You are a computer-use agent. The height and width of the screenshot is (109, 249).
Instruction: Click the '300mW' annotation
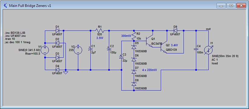126,36
